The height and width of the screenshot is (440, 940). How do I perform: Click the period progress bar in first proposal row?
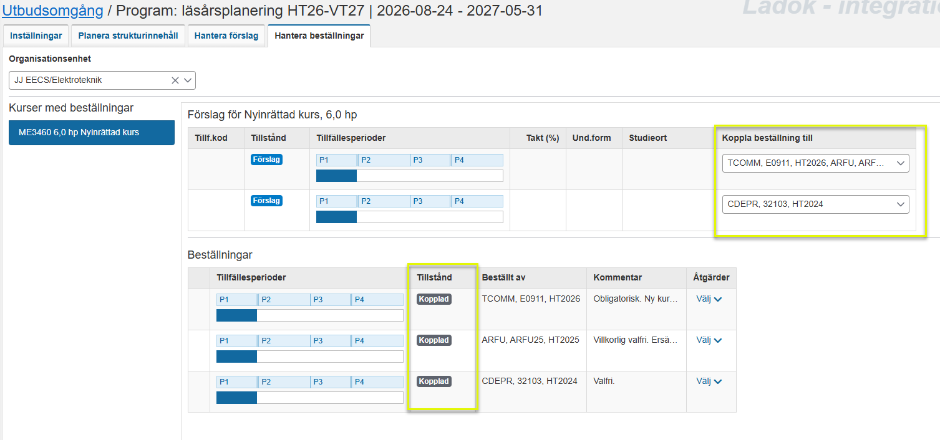[x=409, y=176]
